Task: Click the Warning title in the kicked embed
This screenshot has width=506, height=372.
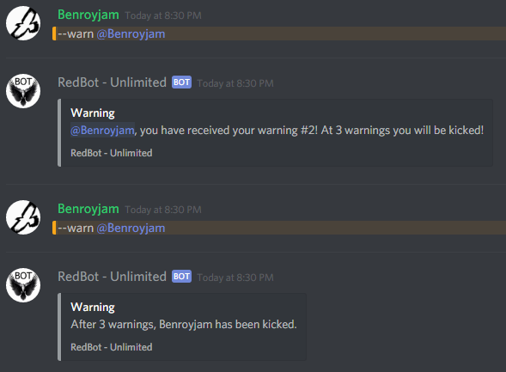Action: pos(93,308)
